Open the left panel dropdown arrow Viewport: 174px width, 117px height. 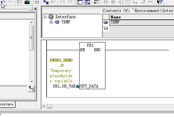pyautogui.click(x=31, y=8)
